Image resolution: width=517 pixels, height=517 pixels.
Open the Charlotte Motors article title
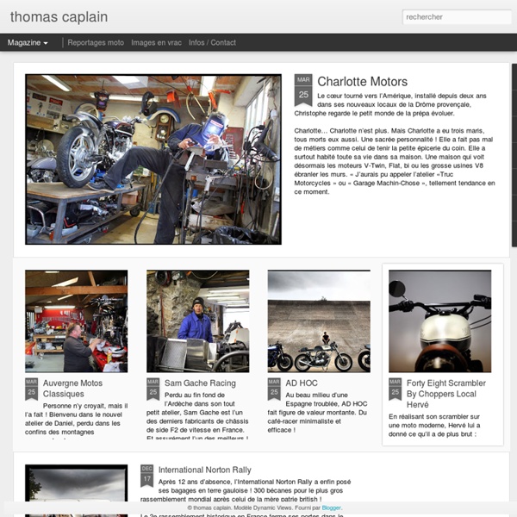(x=363, y=82)
